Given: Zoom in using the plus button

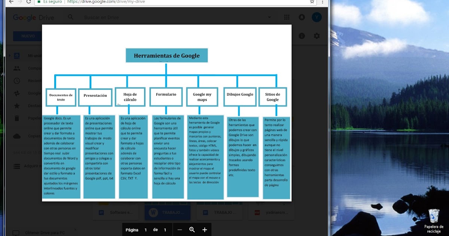Looking at the screenshot, I should [205, 229].
